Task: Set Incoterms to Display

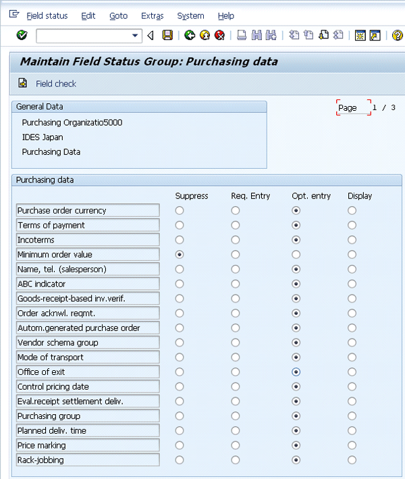Action: pos(352,240)
